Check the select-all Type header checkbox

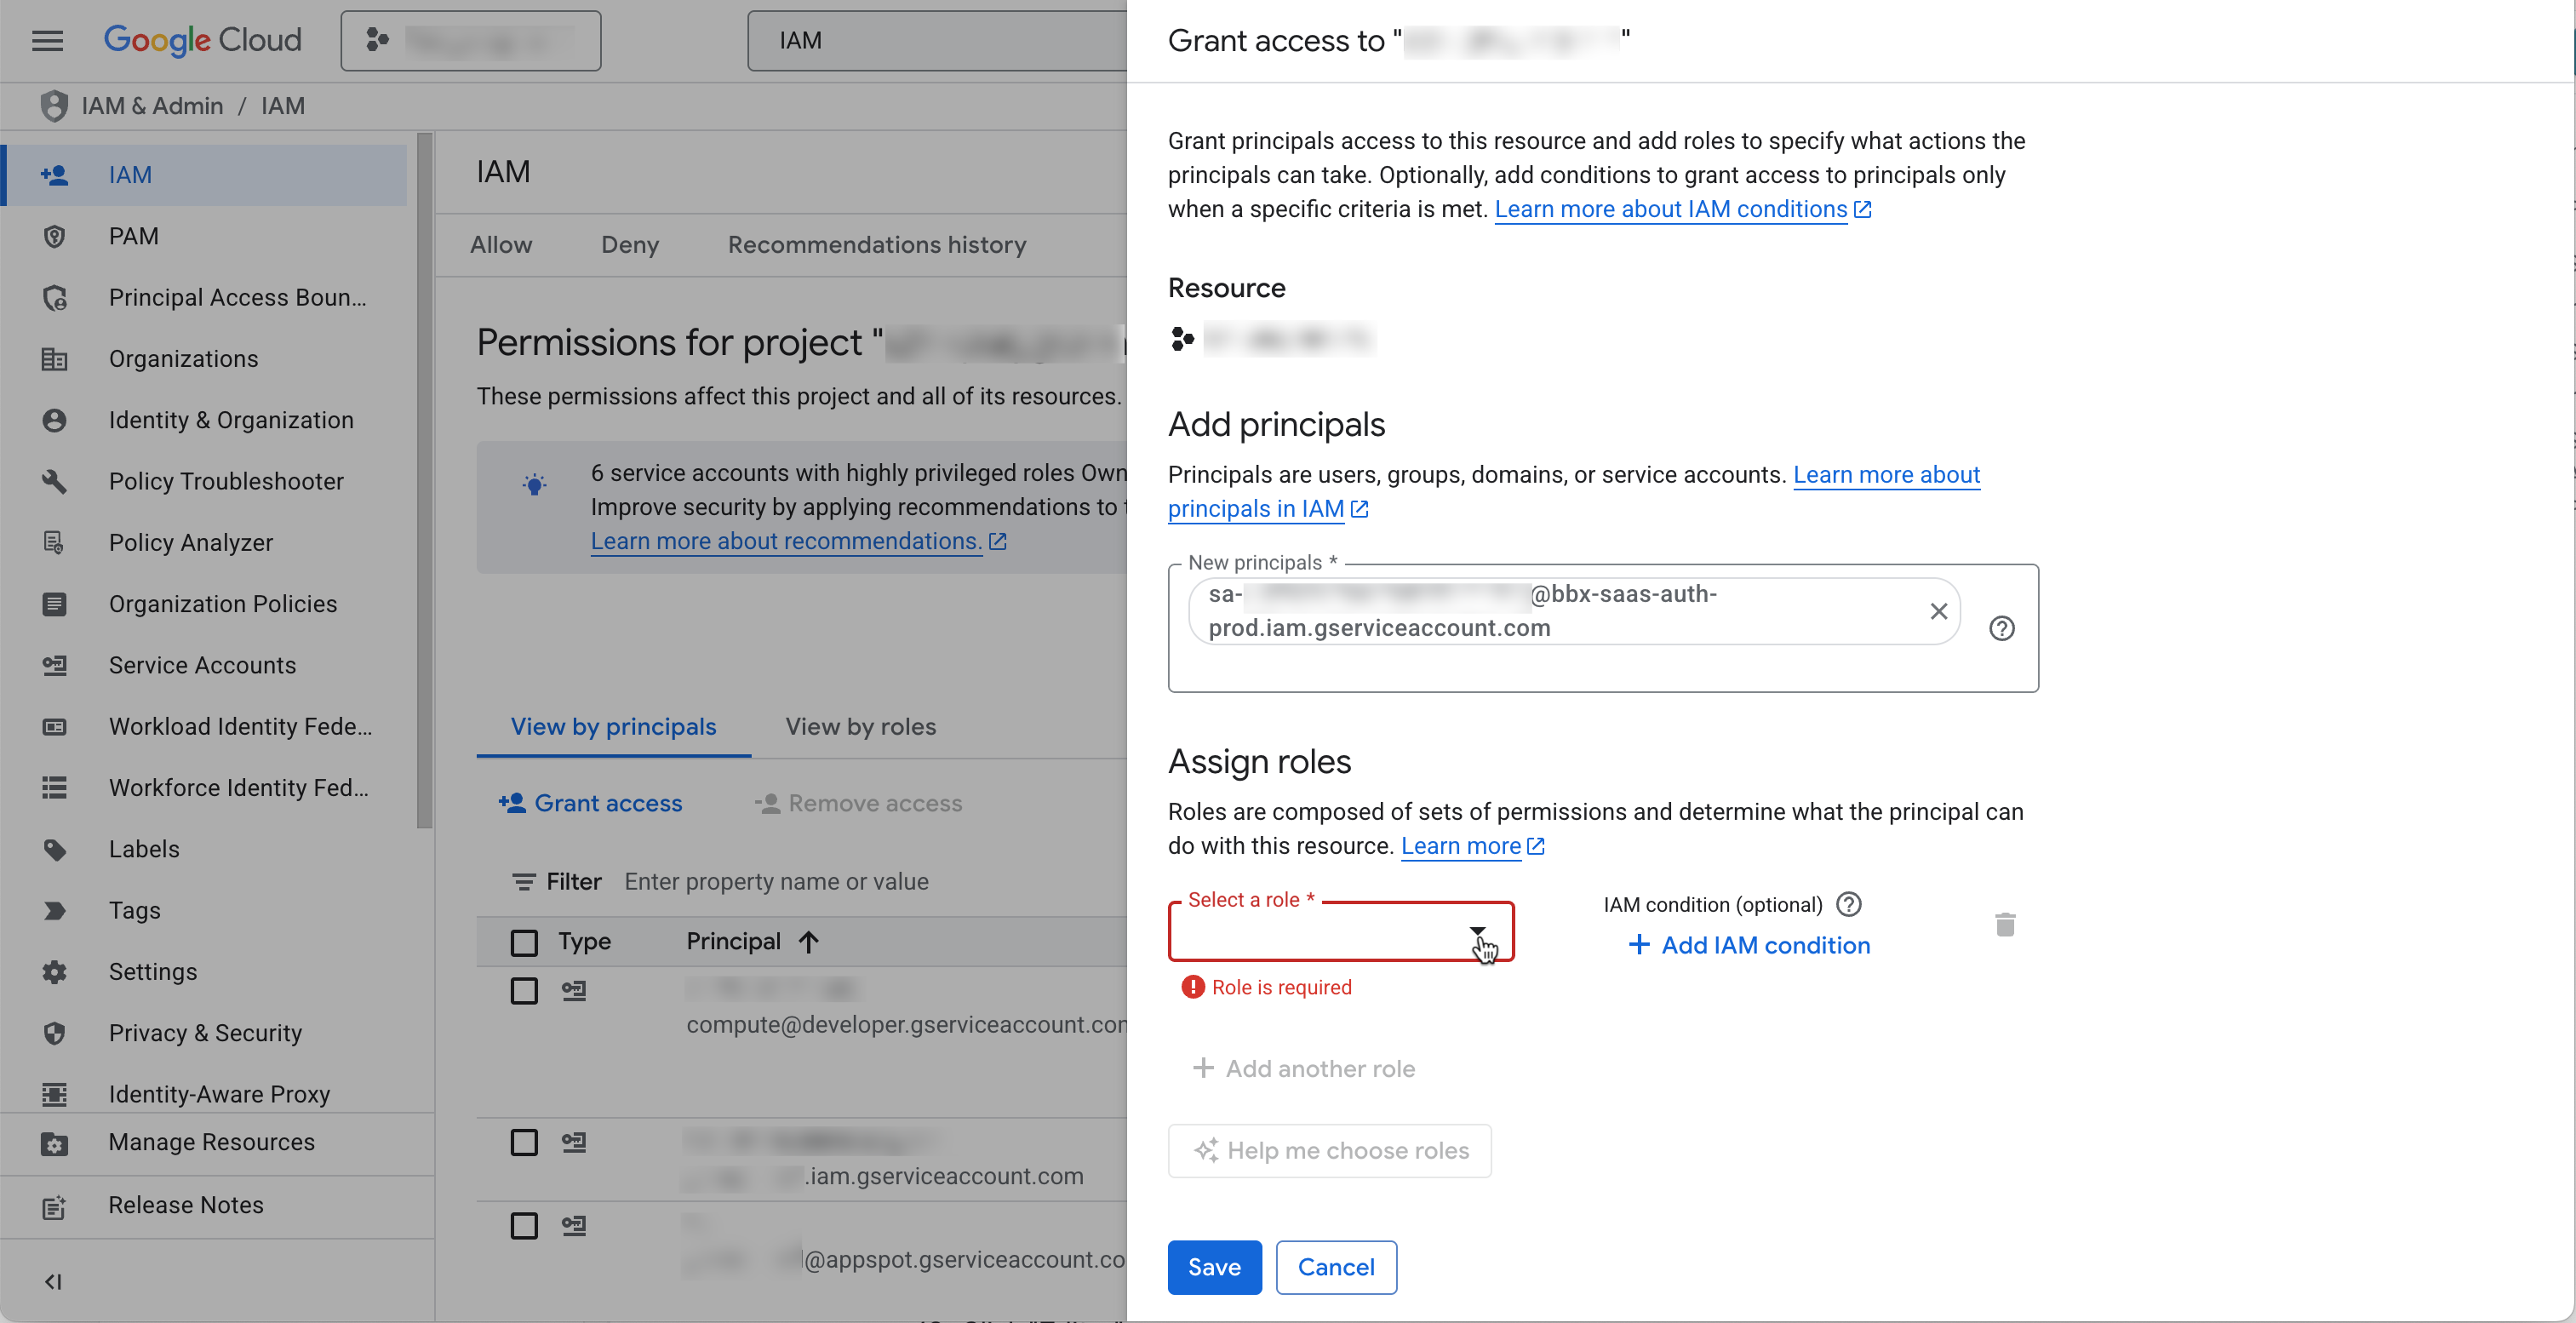click(x=524, y=942)
